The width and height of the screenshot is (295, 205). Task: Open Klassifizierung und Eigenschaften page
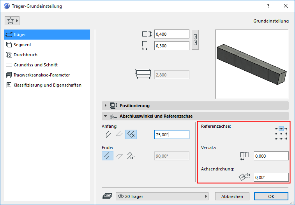47,85
